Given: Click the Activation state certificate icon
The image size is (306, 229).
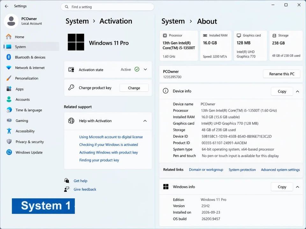Looking at the screenshot, I should tap(71, 70).
